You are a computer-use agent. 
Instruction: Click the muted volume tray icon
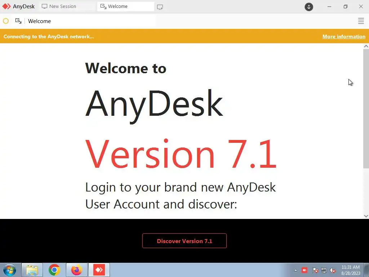coord(333,271)
